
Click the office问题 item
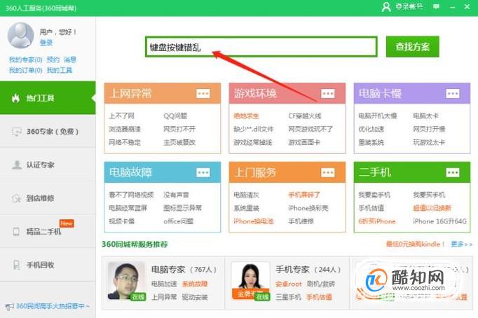pyautogui.click(x=179, y=221)
